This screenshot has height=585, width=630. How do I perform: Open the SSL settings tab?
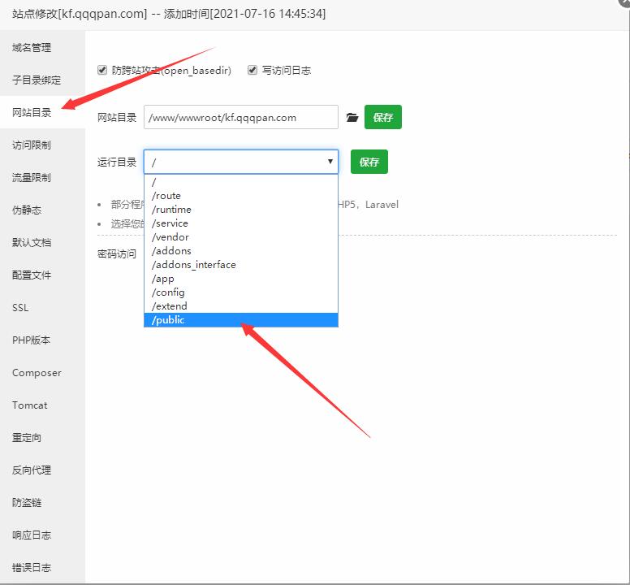pyautogui.click(x=20, y=308)
